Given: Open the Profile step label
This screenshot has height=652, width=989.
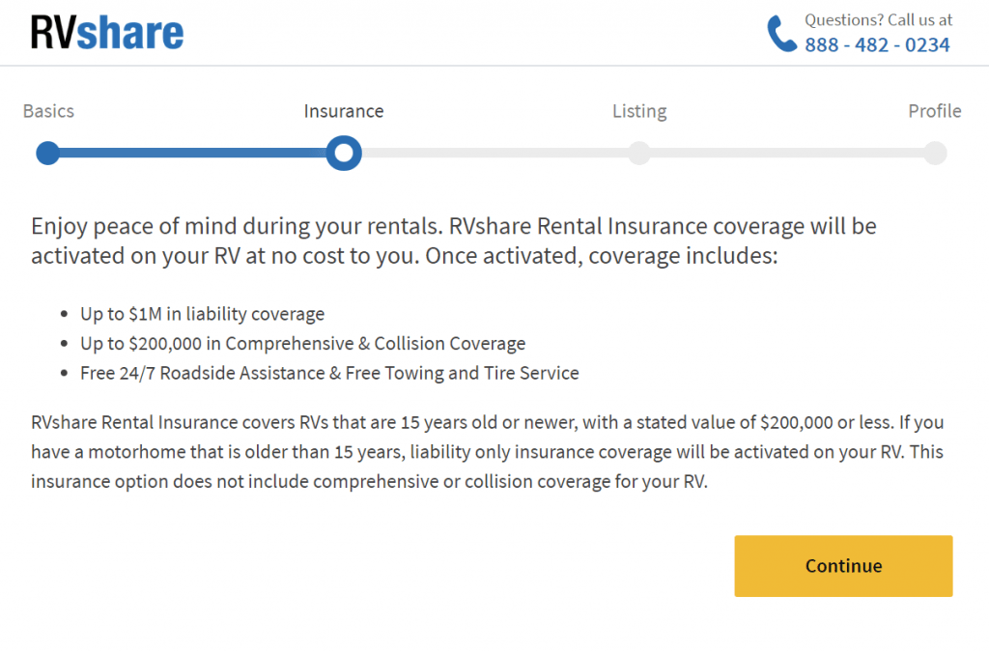Looking at the screenshot, I should tap(935, 111).
